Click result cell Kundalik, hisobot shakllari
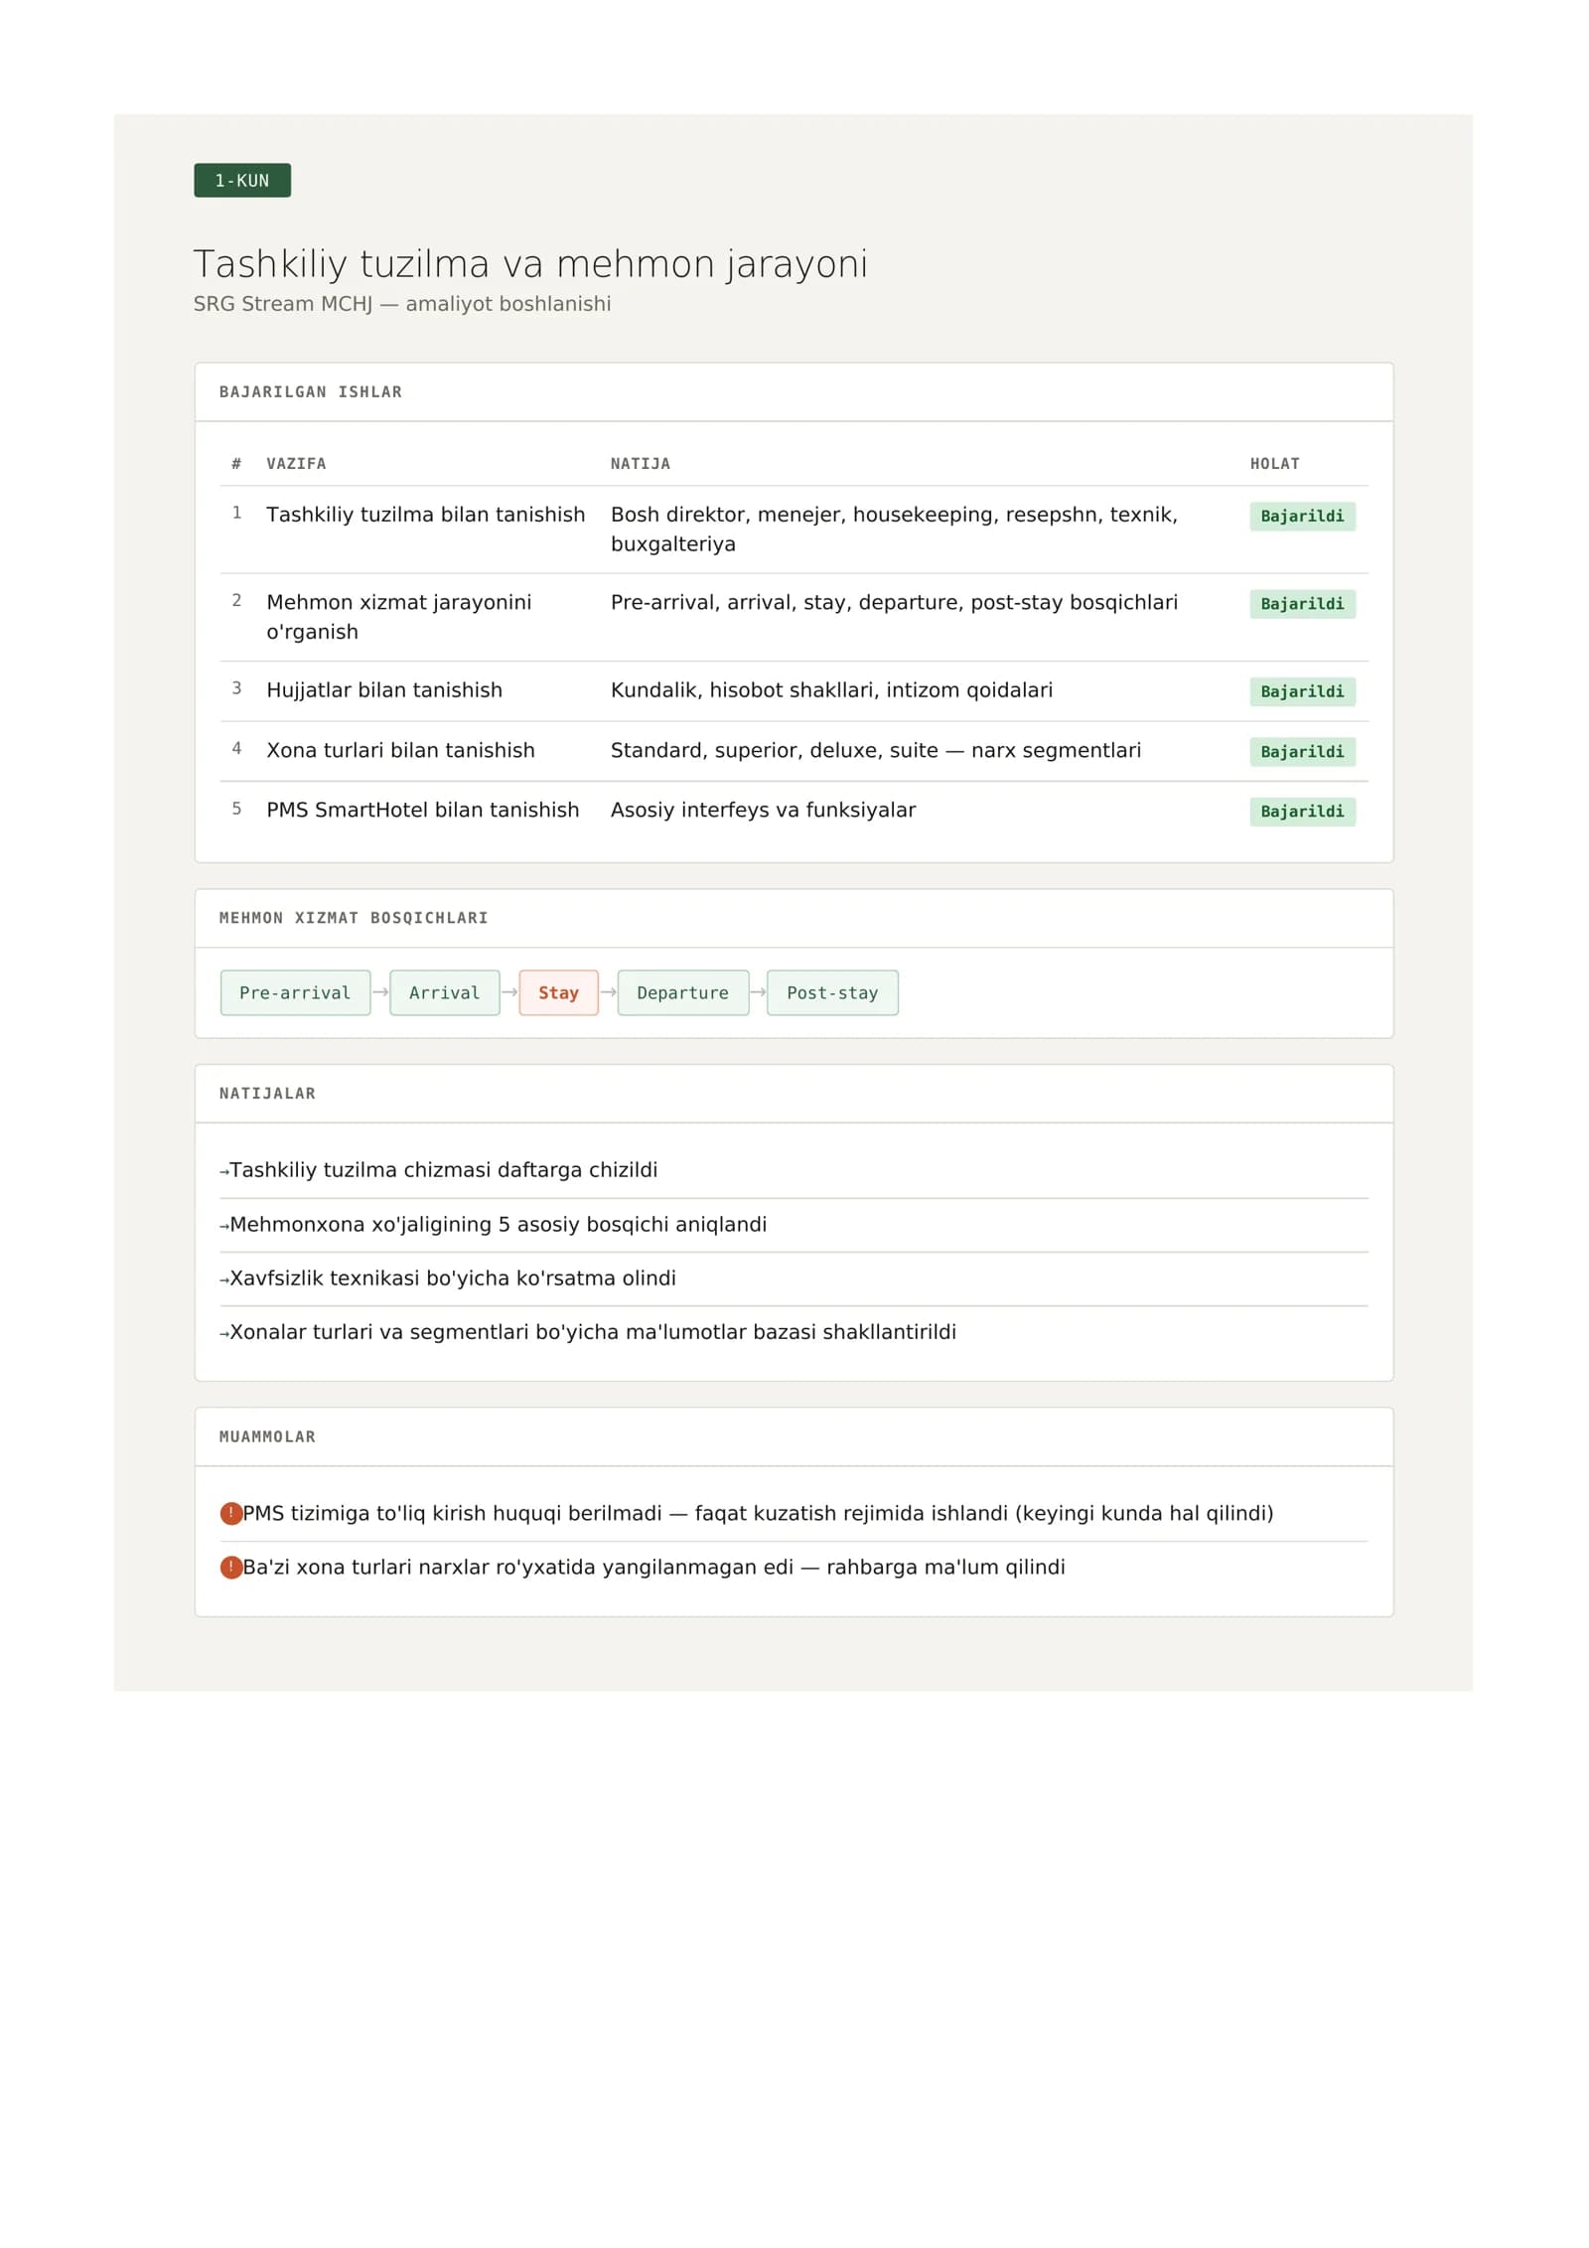Screen dimensions: 1589x2248 (831, 690)
